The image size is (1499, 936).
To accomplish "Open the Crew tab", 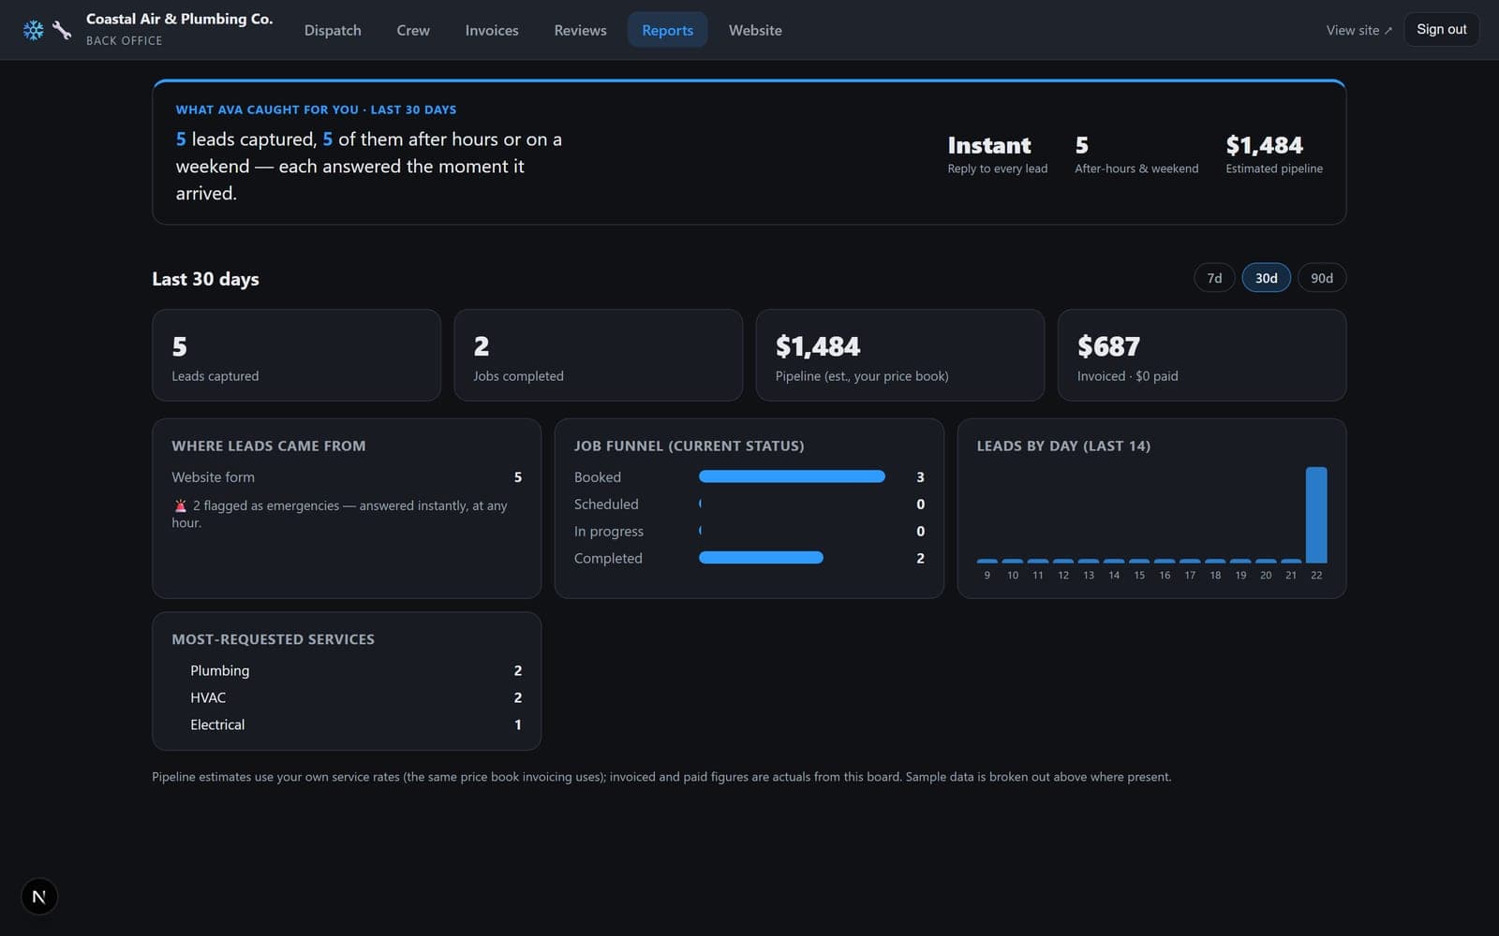I will [413, 30].
